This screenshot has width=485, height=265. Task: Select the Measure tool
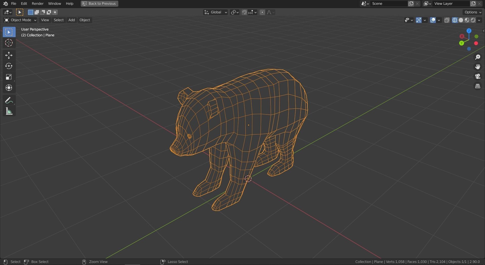tap(9, 111)
